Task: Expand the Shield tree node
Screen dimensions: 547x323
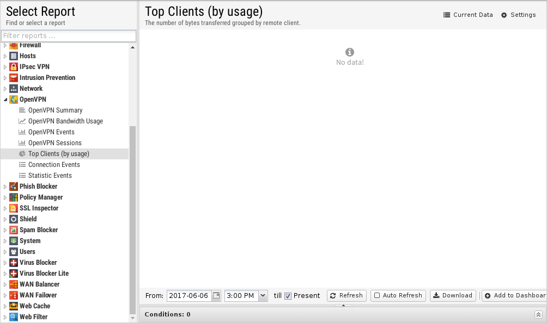Action: point(5,219)
